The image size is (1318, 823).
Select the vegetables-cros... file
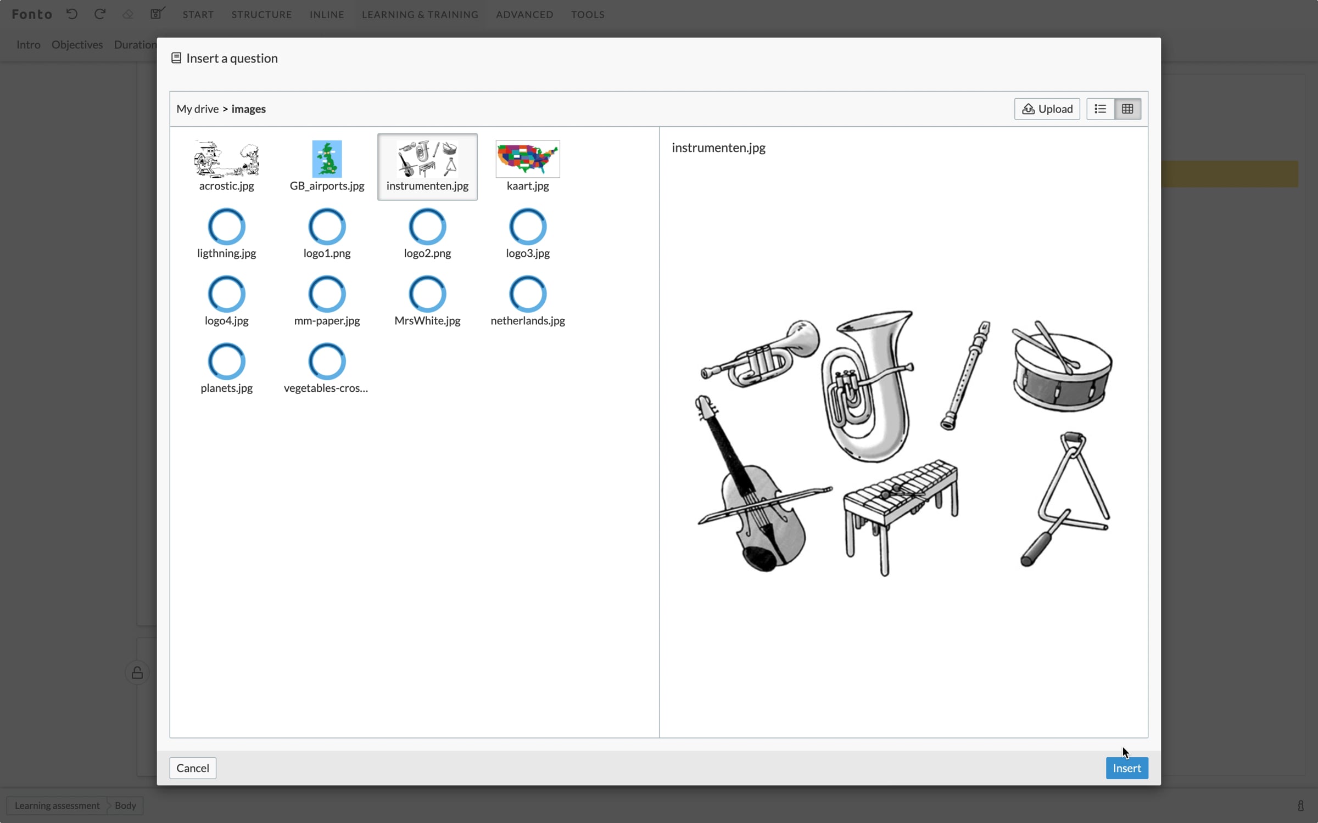pyautogui.click(x=327, y=369)
